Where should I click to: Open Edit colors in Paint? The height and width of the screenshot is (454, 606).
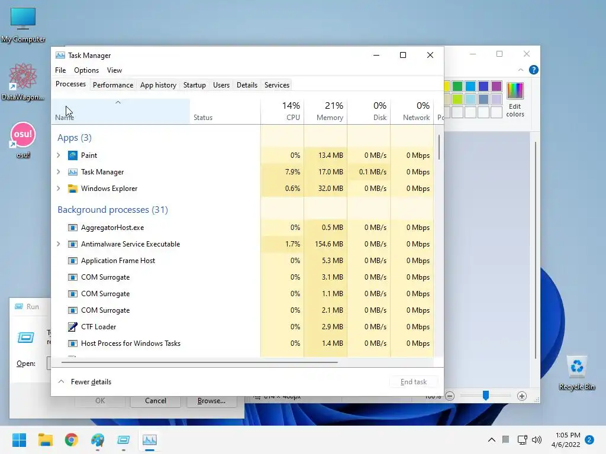point(515,99)
